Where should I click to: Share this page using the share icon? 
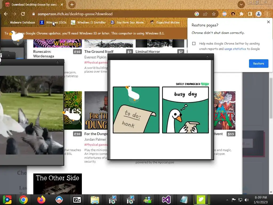click(205, 14)
